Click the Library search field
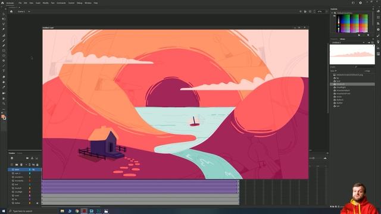 (365, 67)
